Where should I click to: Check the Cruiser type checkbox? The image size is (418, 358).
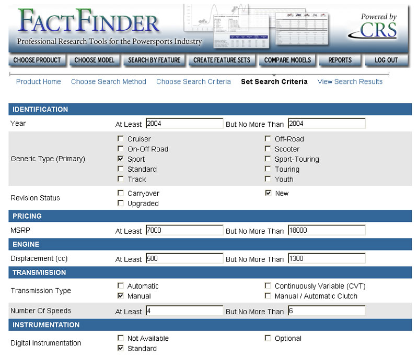(121, 139)
